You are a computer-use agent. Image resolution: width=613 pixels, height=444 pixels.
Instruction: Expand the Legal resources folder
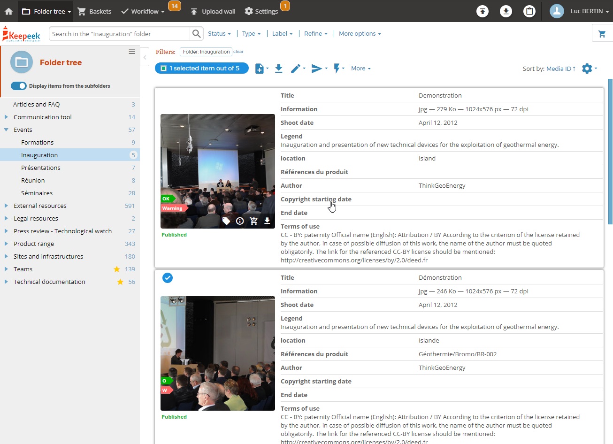[x=6, y=218]
